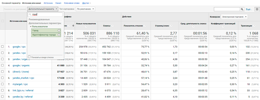The width and height of the screenshot is (260, 100).
Task: Open sort type По умолчанию dropdown
Action: click(x=86, y=9)
